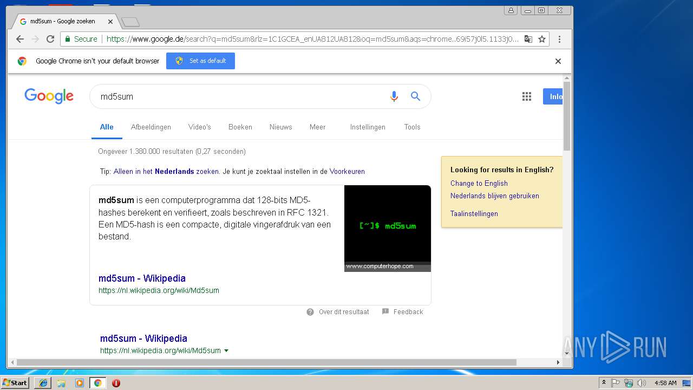This screenshot has height=390, width=693.
Task: Click Set as default button
Action: (200, 61)
